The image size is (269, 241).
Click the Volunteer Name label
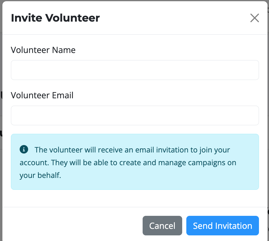click(x=43, y=50)
